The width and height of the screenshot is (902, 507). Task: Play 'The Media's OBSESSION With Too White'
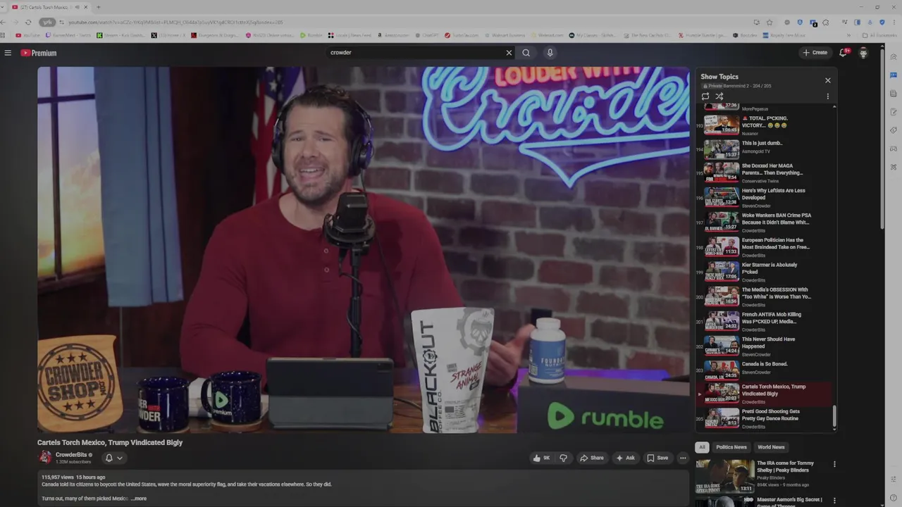pyautogui.click(x=764, y=296)
